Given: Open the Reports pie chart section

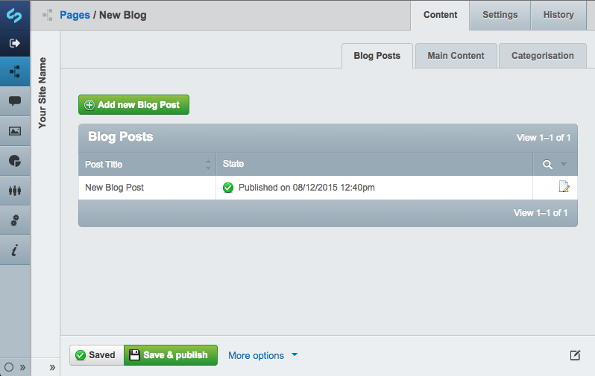Looking at the screenshot, I should pyautogui.click(x=15, y=161).
